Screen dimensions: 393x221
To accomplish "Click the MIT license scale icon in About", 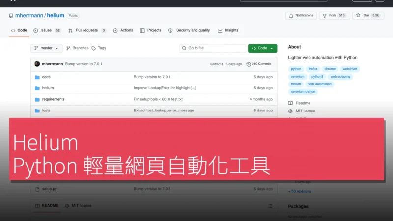I will coord(290,111).
